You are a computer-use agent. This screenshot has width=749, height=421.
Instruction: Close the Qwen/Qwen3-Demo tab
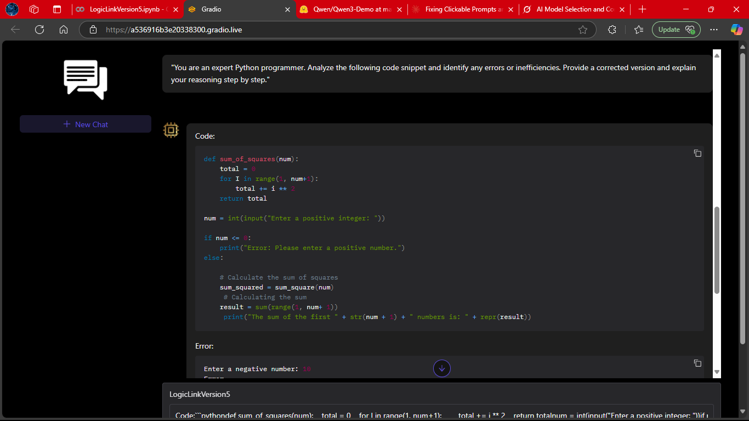pyautogui.click(x=399, y=9)
